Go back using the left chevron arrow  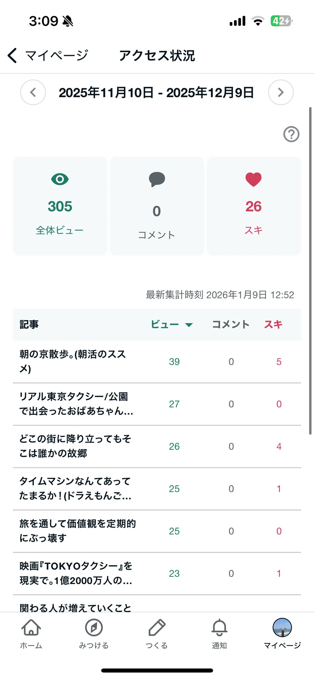[12, 56]
